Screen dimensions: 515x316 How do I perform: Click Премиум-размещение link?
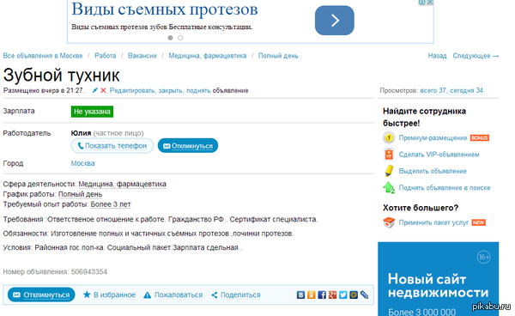click(x=433, y=138)
